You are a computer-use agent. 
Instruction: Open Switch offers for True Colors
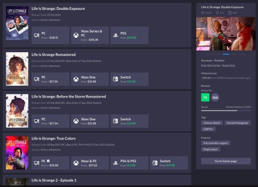169,163
